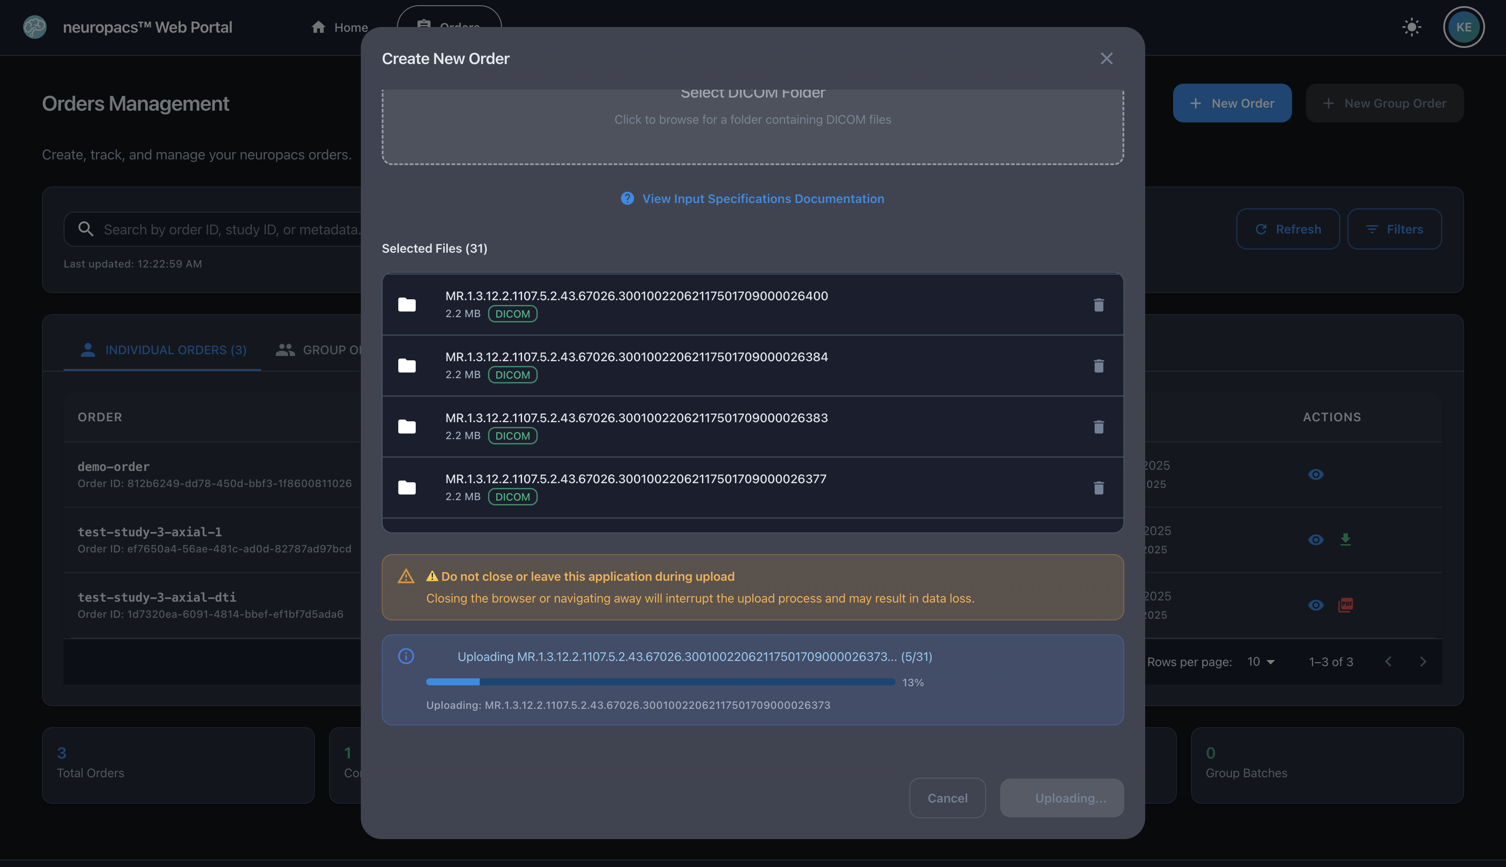This screenshot has height=867, width=1506.
Task: Click the info icon on the upload status
Action: click(406, 656)
